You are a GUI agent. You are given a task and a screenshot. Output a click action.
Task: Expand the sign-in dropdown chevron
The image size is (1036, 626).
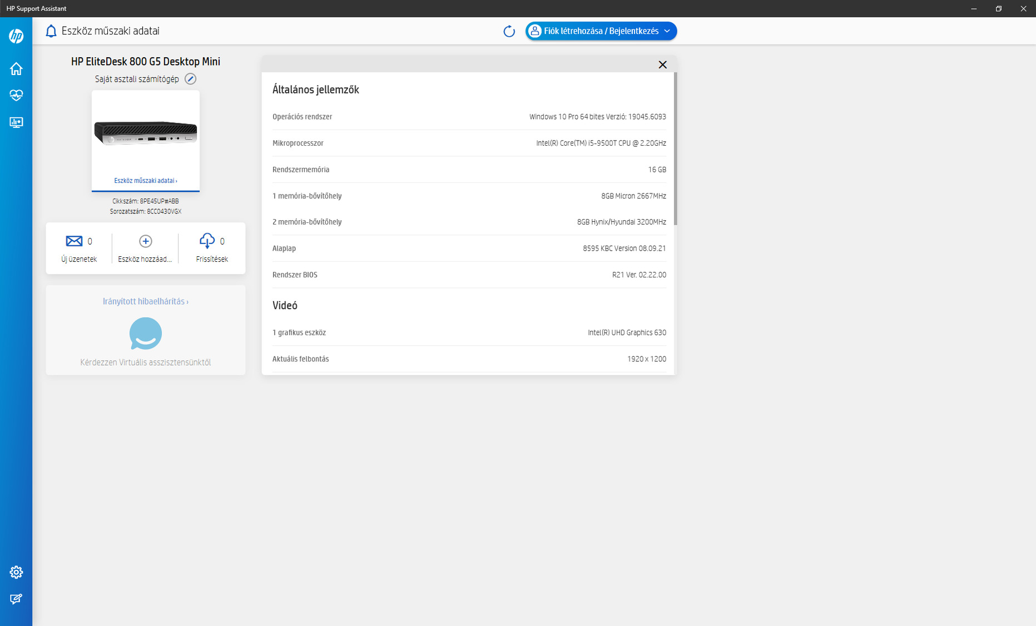667,31
